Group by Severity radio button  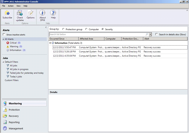tap(103, 29)
